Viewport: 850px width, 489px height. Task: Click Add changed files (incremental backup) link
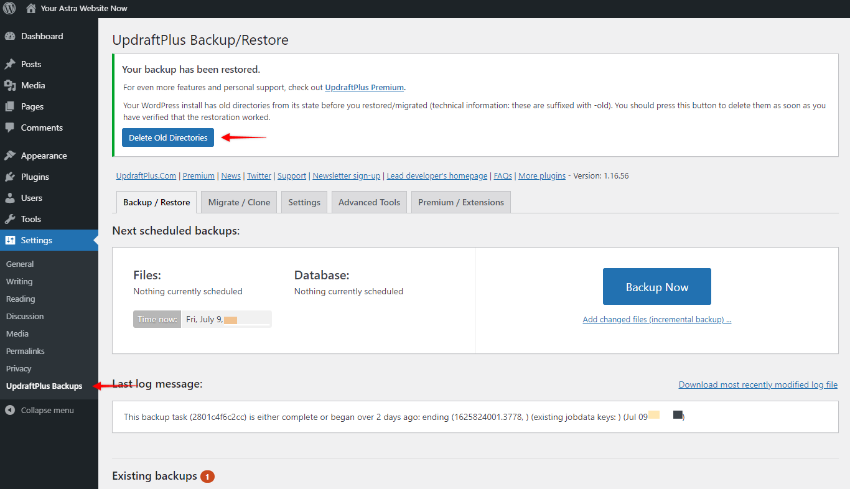point(657,319)
